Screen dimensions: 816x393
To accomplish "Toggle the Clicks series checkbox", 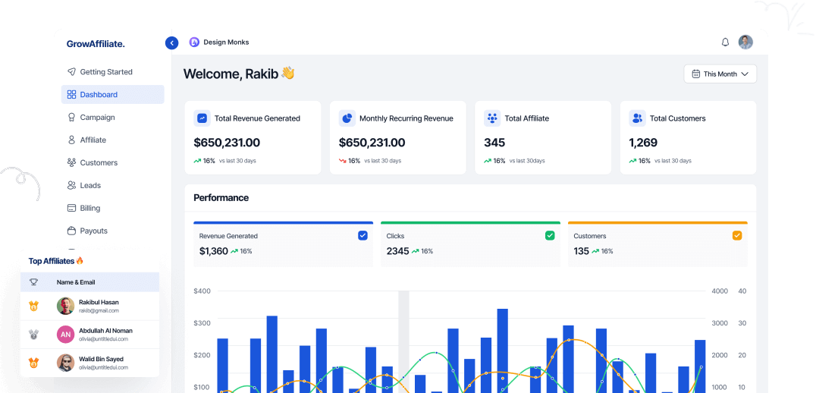I will 550,236.
